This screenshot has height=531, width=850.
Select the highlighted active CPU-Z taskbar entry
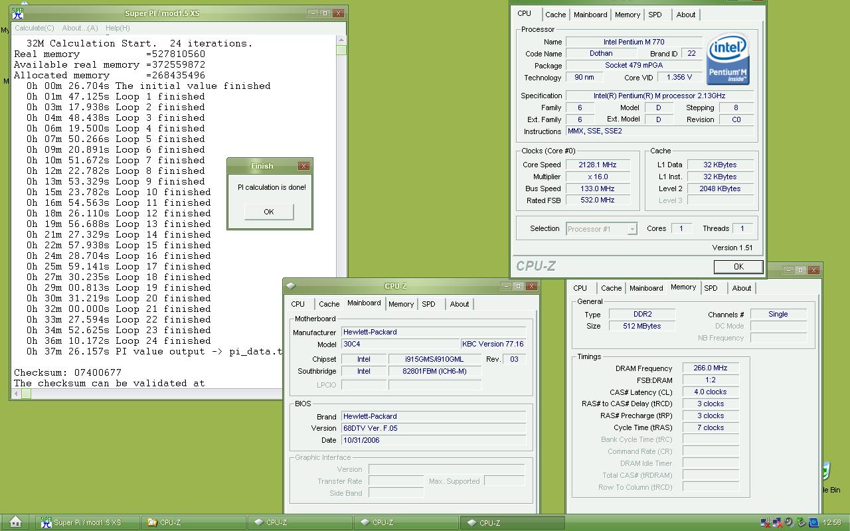click(x=512, y=522)
